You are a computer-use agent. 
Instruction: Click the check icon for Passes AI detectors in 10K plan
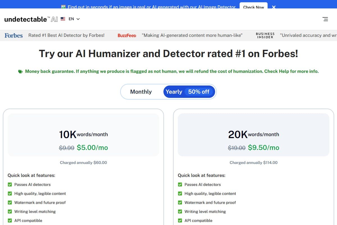tap(10, 184)
